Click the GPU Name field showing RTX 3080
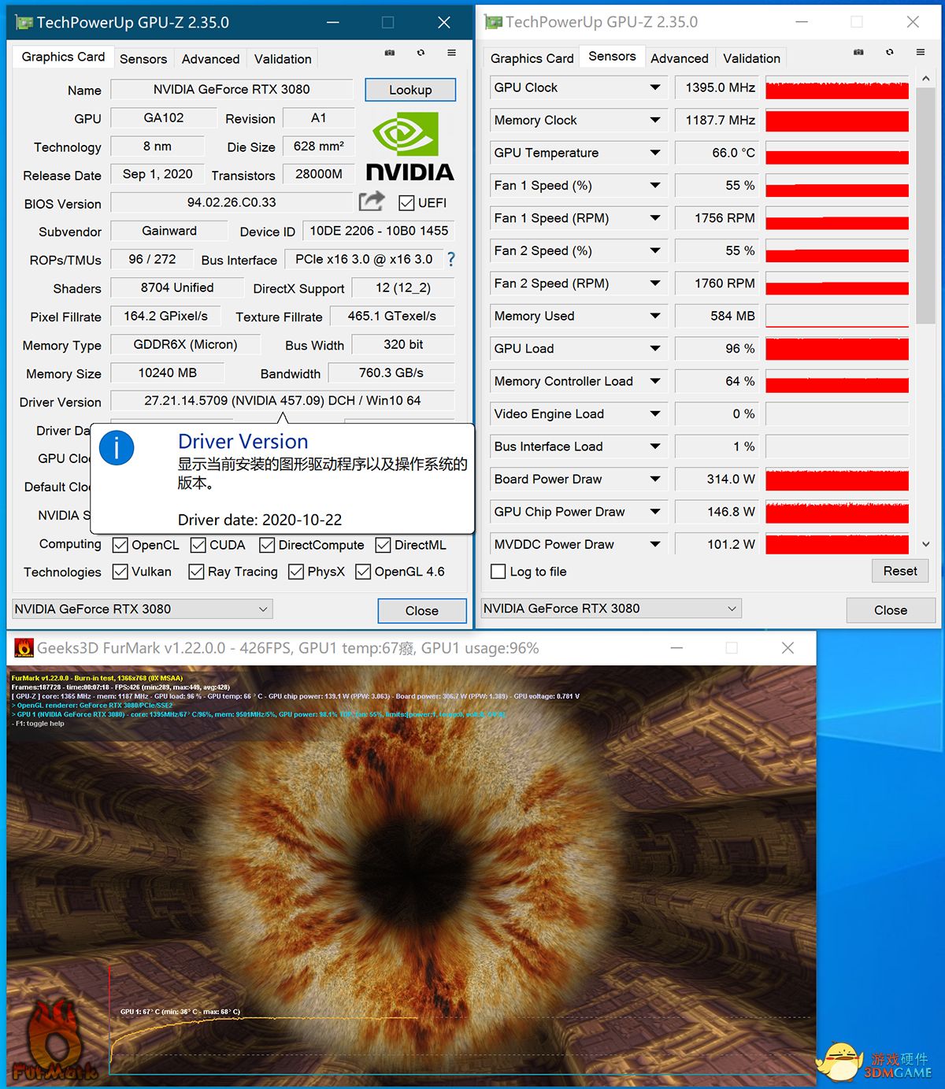 tap(232, 90)
